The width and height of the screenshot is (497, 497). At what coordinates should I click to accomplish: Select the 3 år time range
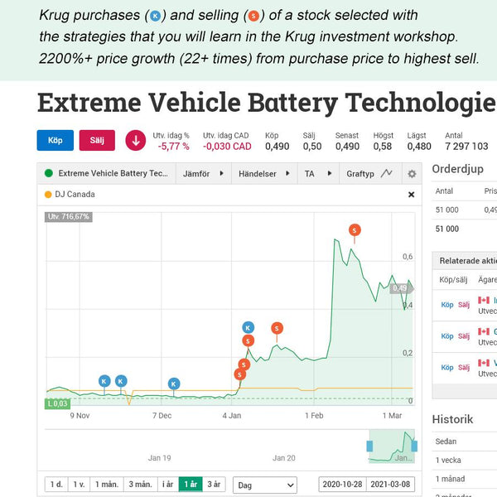214,484
